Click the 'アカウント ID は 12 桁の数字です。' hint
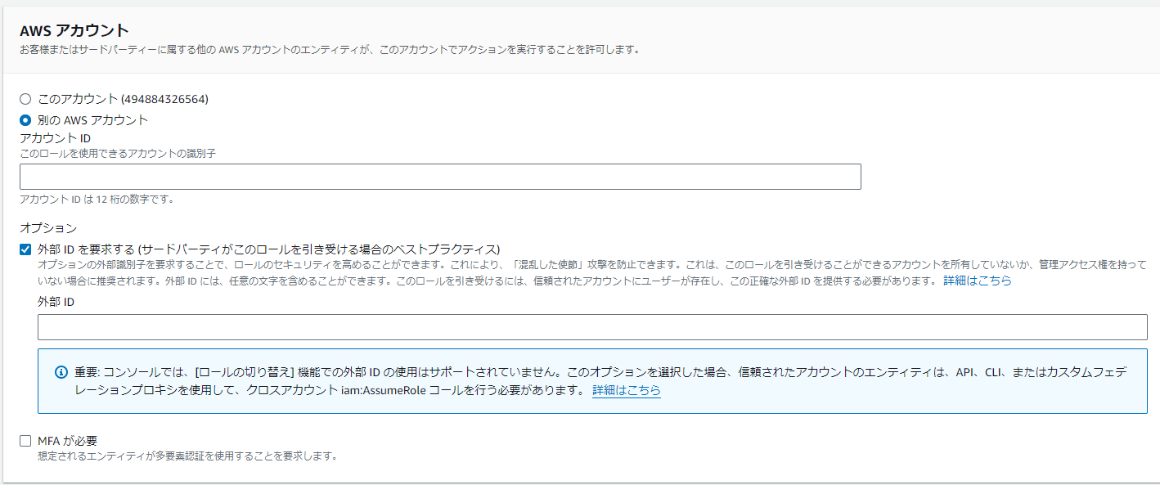The image size is (1160, 485). (x=97, y=199)
